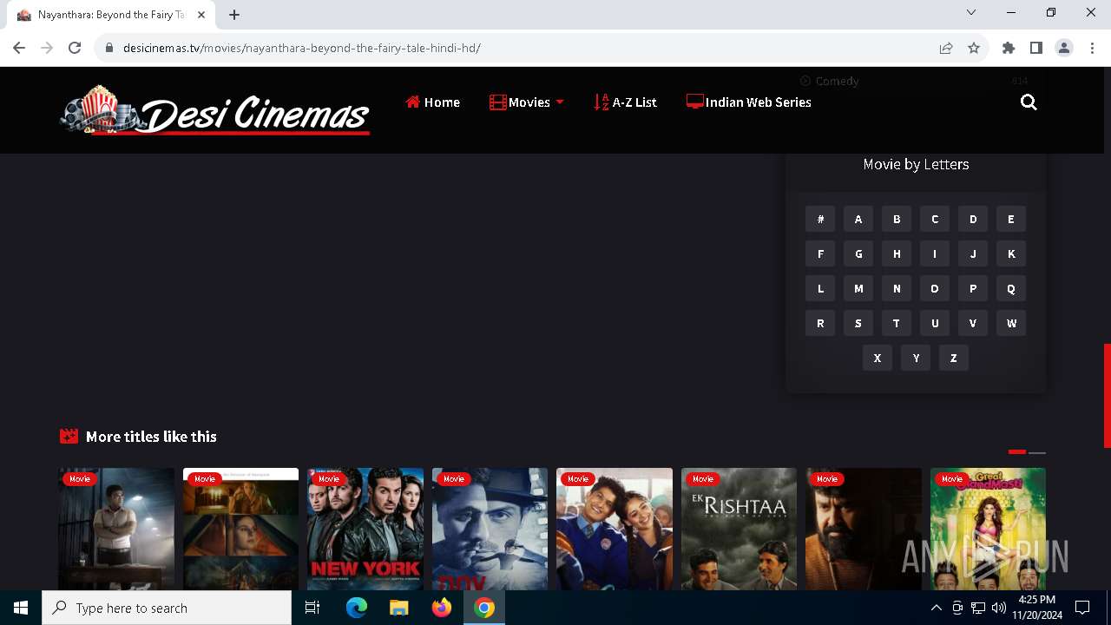Open tab search chevron
The image size is (1111, 625).
[x=971, y=12]
